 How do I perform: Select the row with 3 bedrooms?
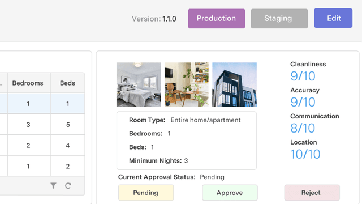pos(42,125)
